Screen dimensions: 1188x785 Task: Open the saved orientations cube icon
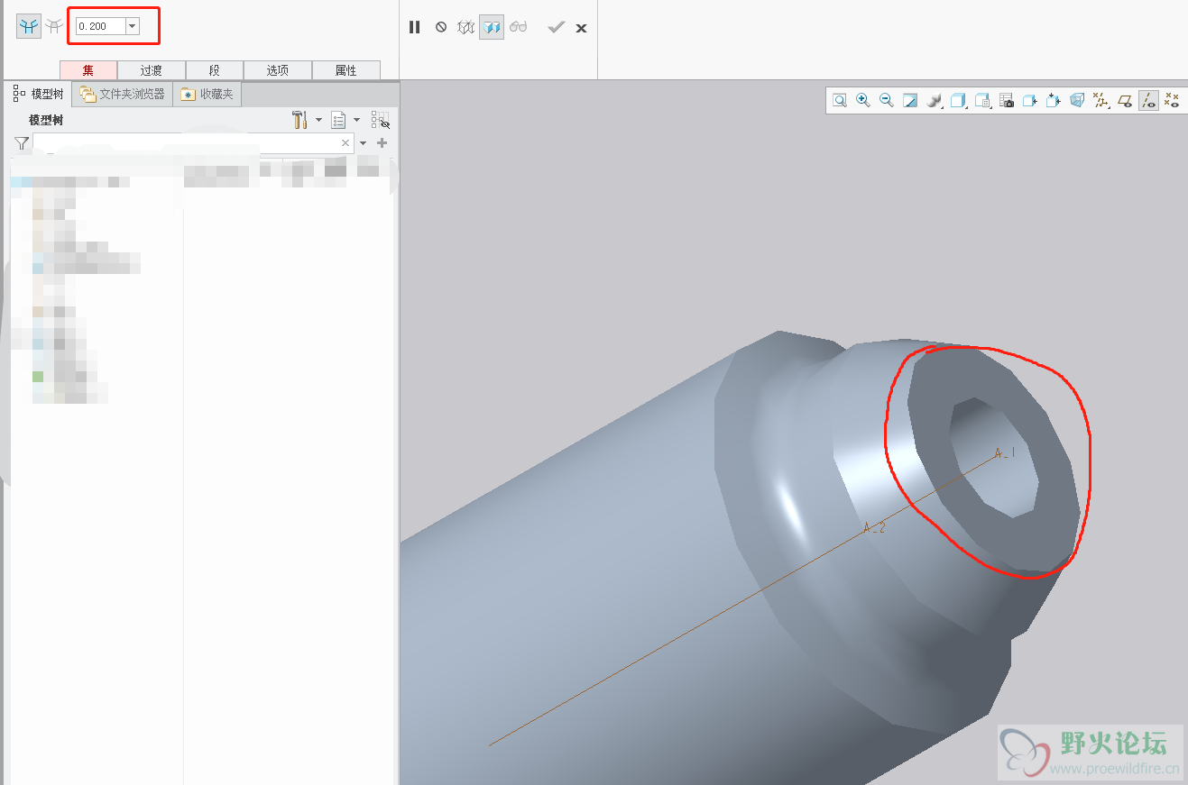[959, 101]
